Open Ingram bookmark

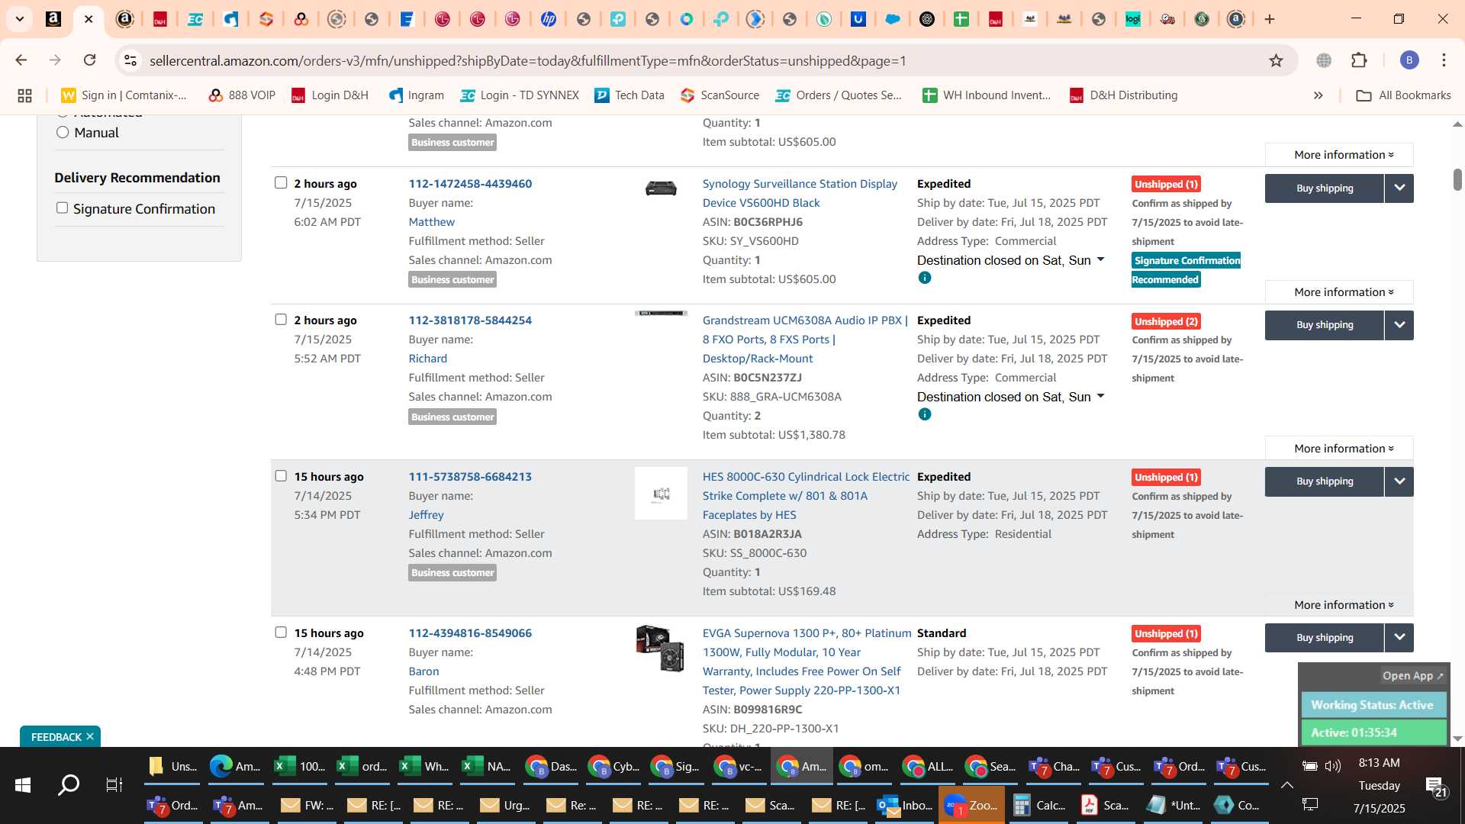pos(417,95)
